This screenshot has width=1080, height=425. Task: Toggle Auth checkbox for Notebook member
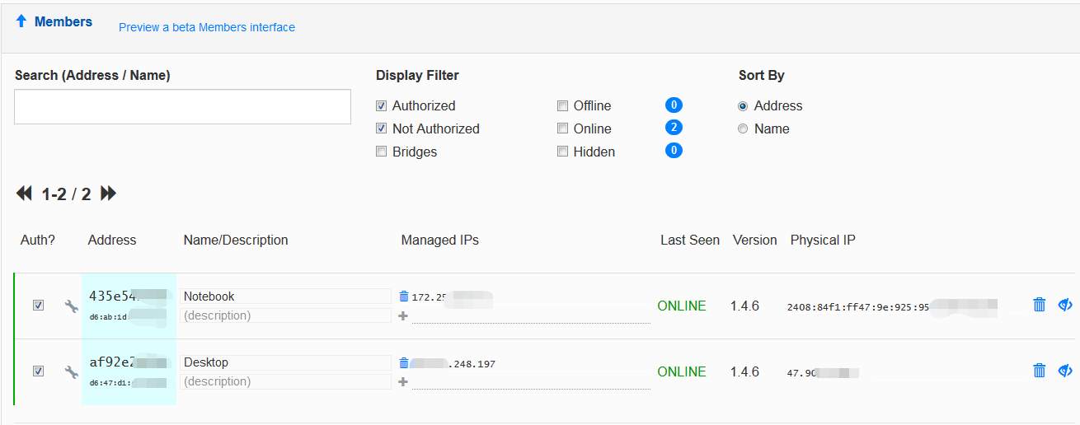tap(38, 305)
